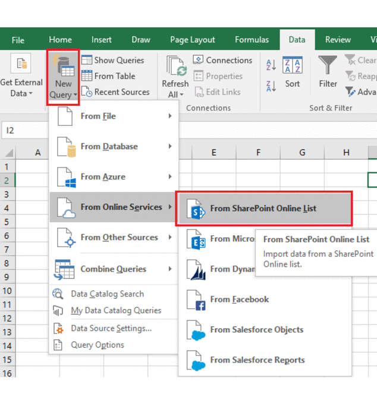Open the Combine Queries submenu
377x404 pixels.
pyautogui.click(x=114, y=269)
